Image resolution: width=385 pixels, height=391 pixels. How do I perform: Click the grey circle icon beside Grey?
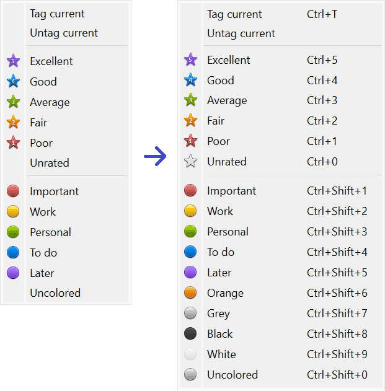[190, 314]
